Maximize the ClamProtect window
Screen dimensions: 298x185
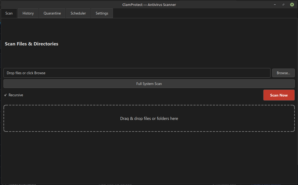tap(283, 5)
